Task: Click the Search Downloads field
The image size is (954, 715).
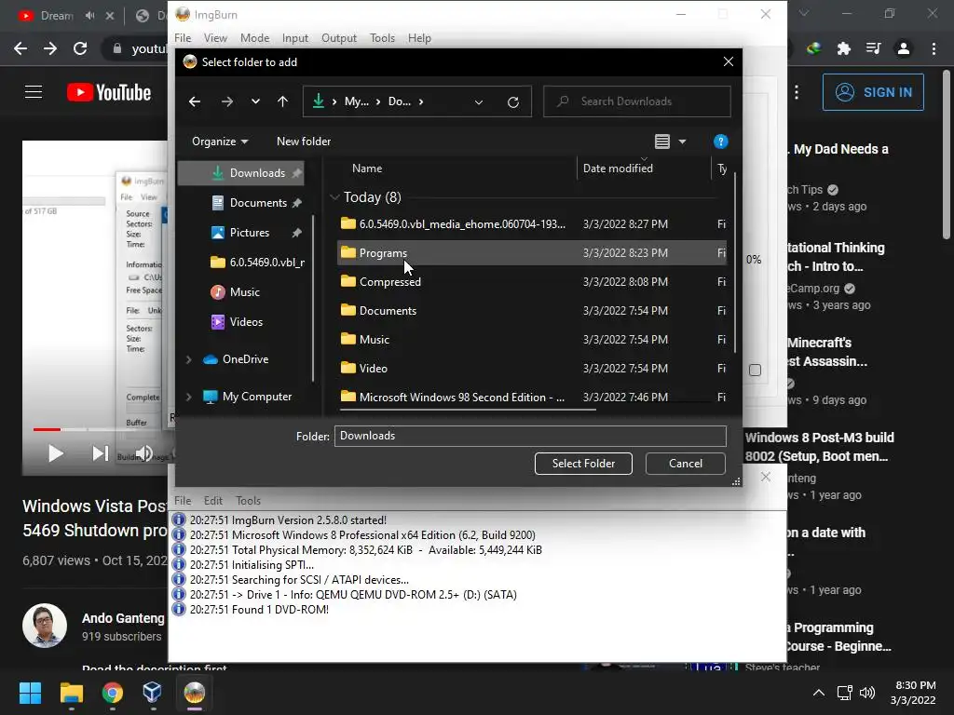Action: (636, 101)
